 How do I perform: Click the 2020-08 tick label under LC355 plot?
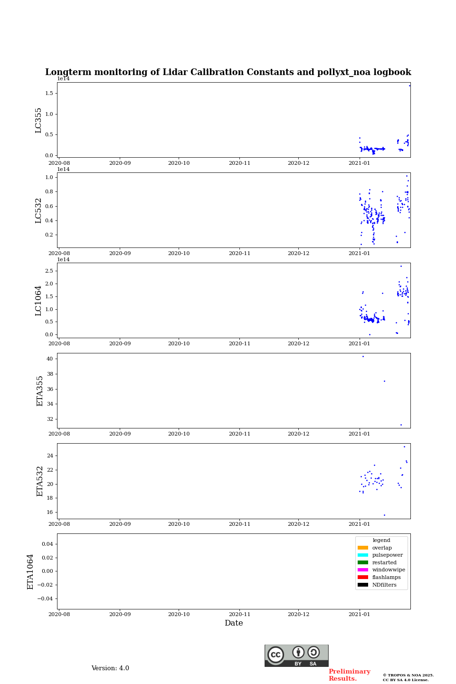pyautogui.click(x=59, y=163)
